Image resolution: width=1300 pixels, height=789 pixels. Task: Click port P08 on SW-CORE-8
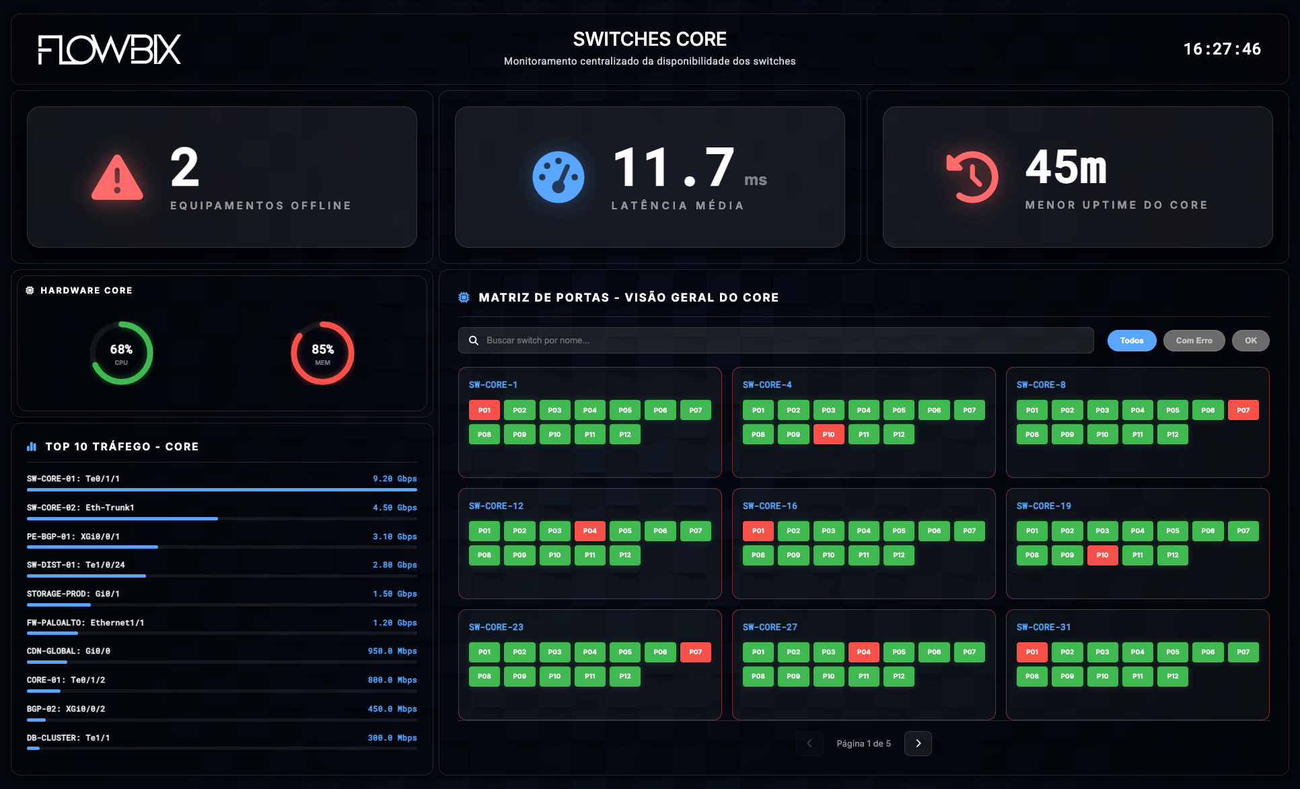[1032, 434]
